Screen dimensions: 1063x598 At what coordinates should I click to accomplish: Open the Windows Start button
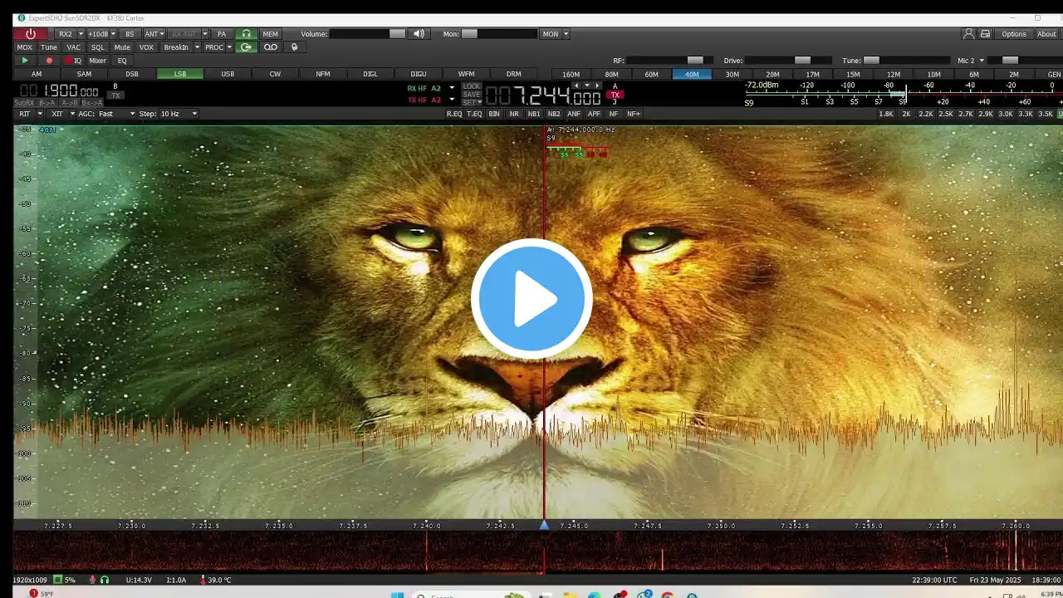pyautogui.click(x=397, y=595)
